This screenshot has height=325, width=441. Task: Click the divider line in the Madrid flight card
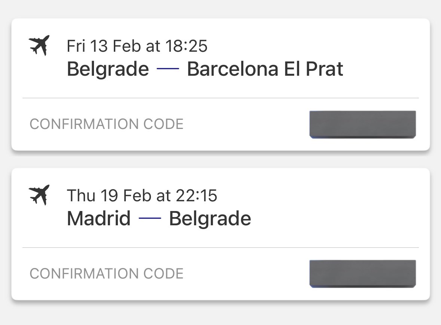[x=220, y=248]
